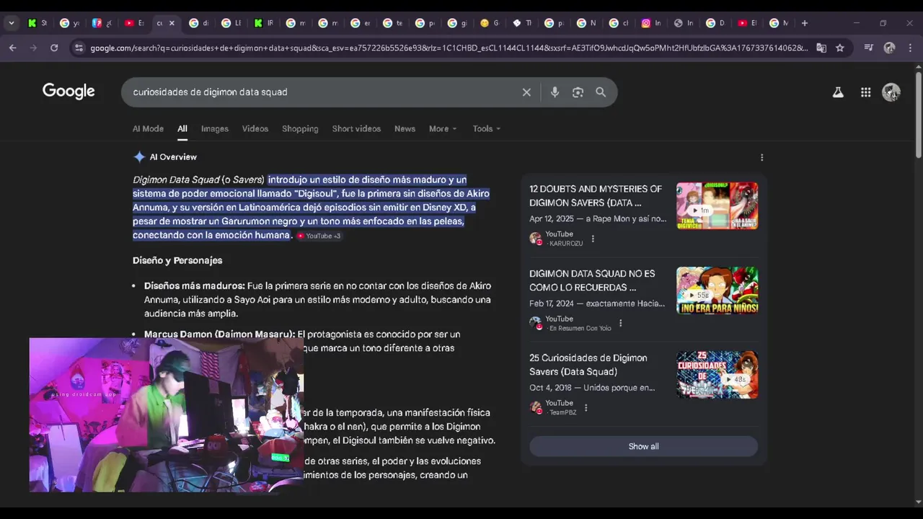Switch to News results tab
923x519 pixels.
405,129
